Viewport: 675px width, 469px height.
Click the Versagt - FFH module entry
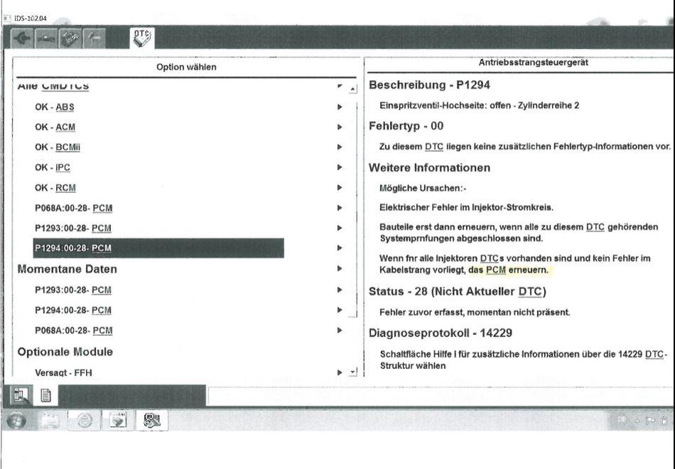click(x=63, y=373)
